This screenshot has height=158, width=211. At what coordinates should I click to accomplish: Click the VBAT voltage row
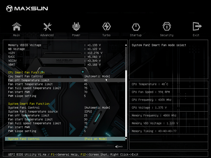[x=54, y=65]
